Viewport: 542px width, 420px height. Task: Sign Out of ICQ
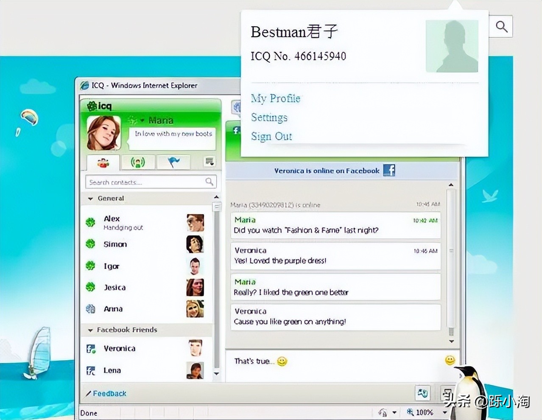(271, 136)
